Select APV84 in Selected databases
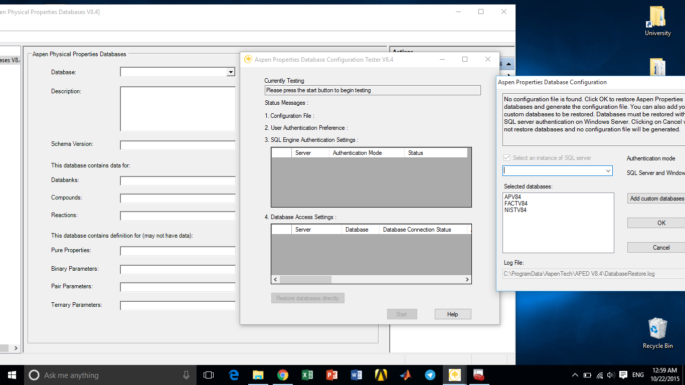 pos(512,197)
